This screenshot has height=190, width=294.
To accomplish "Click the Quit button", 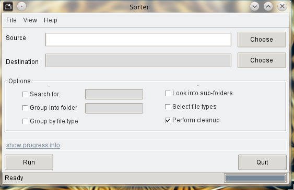I will tap(262, 162).
